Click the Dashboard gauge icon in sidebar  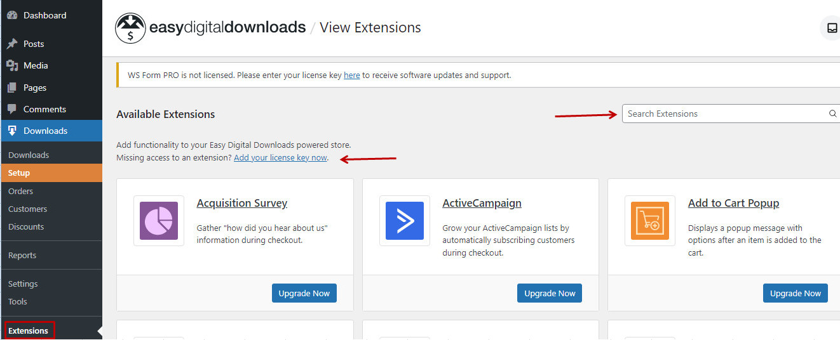(12, 15)
